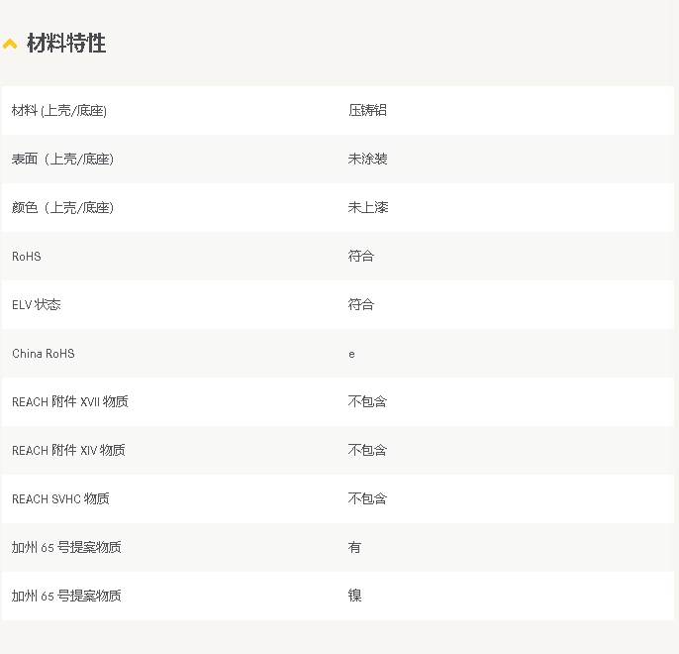Screen dimensions: 679x654
Task: Collapse the 材料特性 section with yellow chevron
Action: [10, 44]
